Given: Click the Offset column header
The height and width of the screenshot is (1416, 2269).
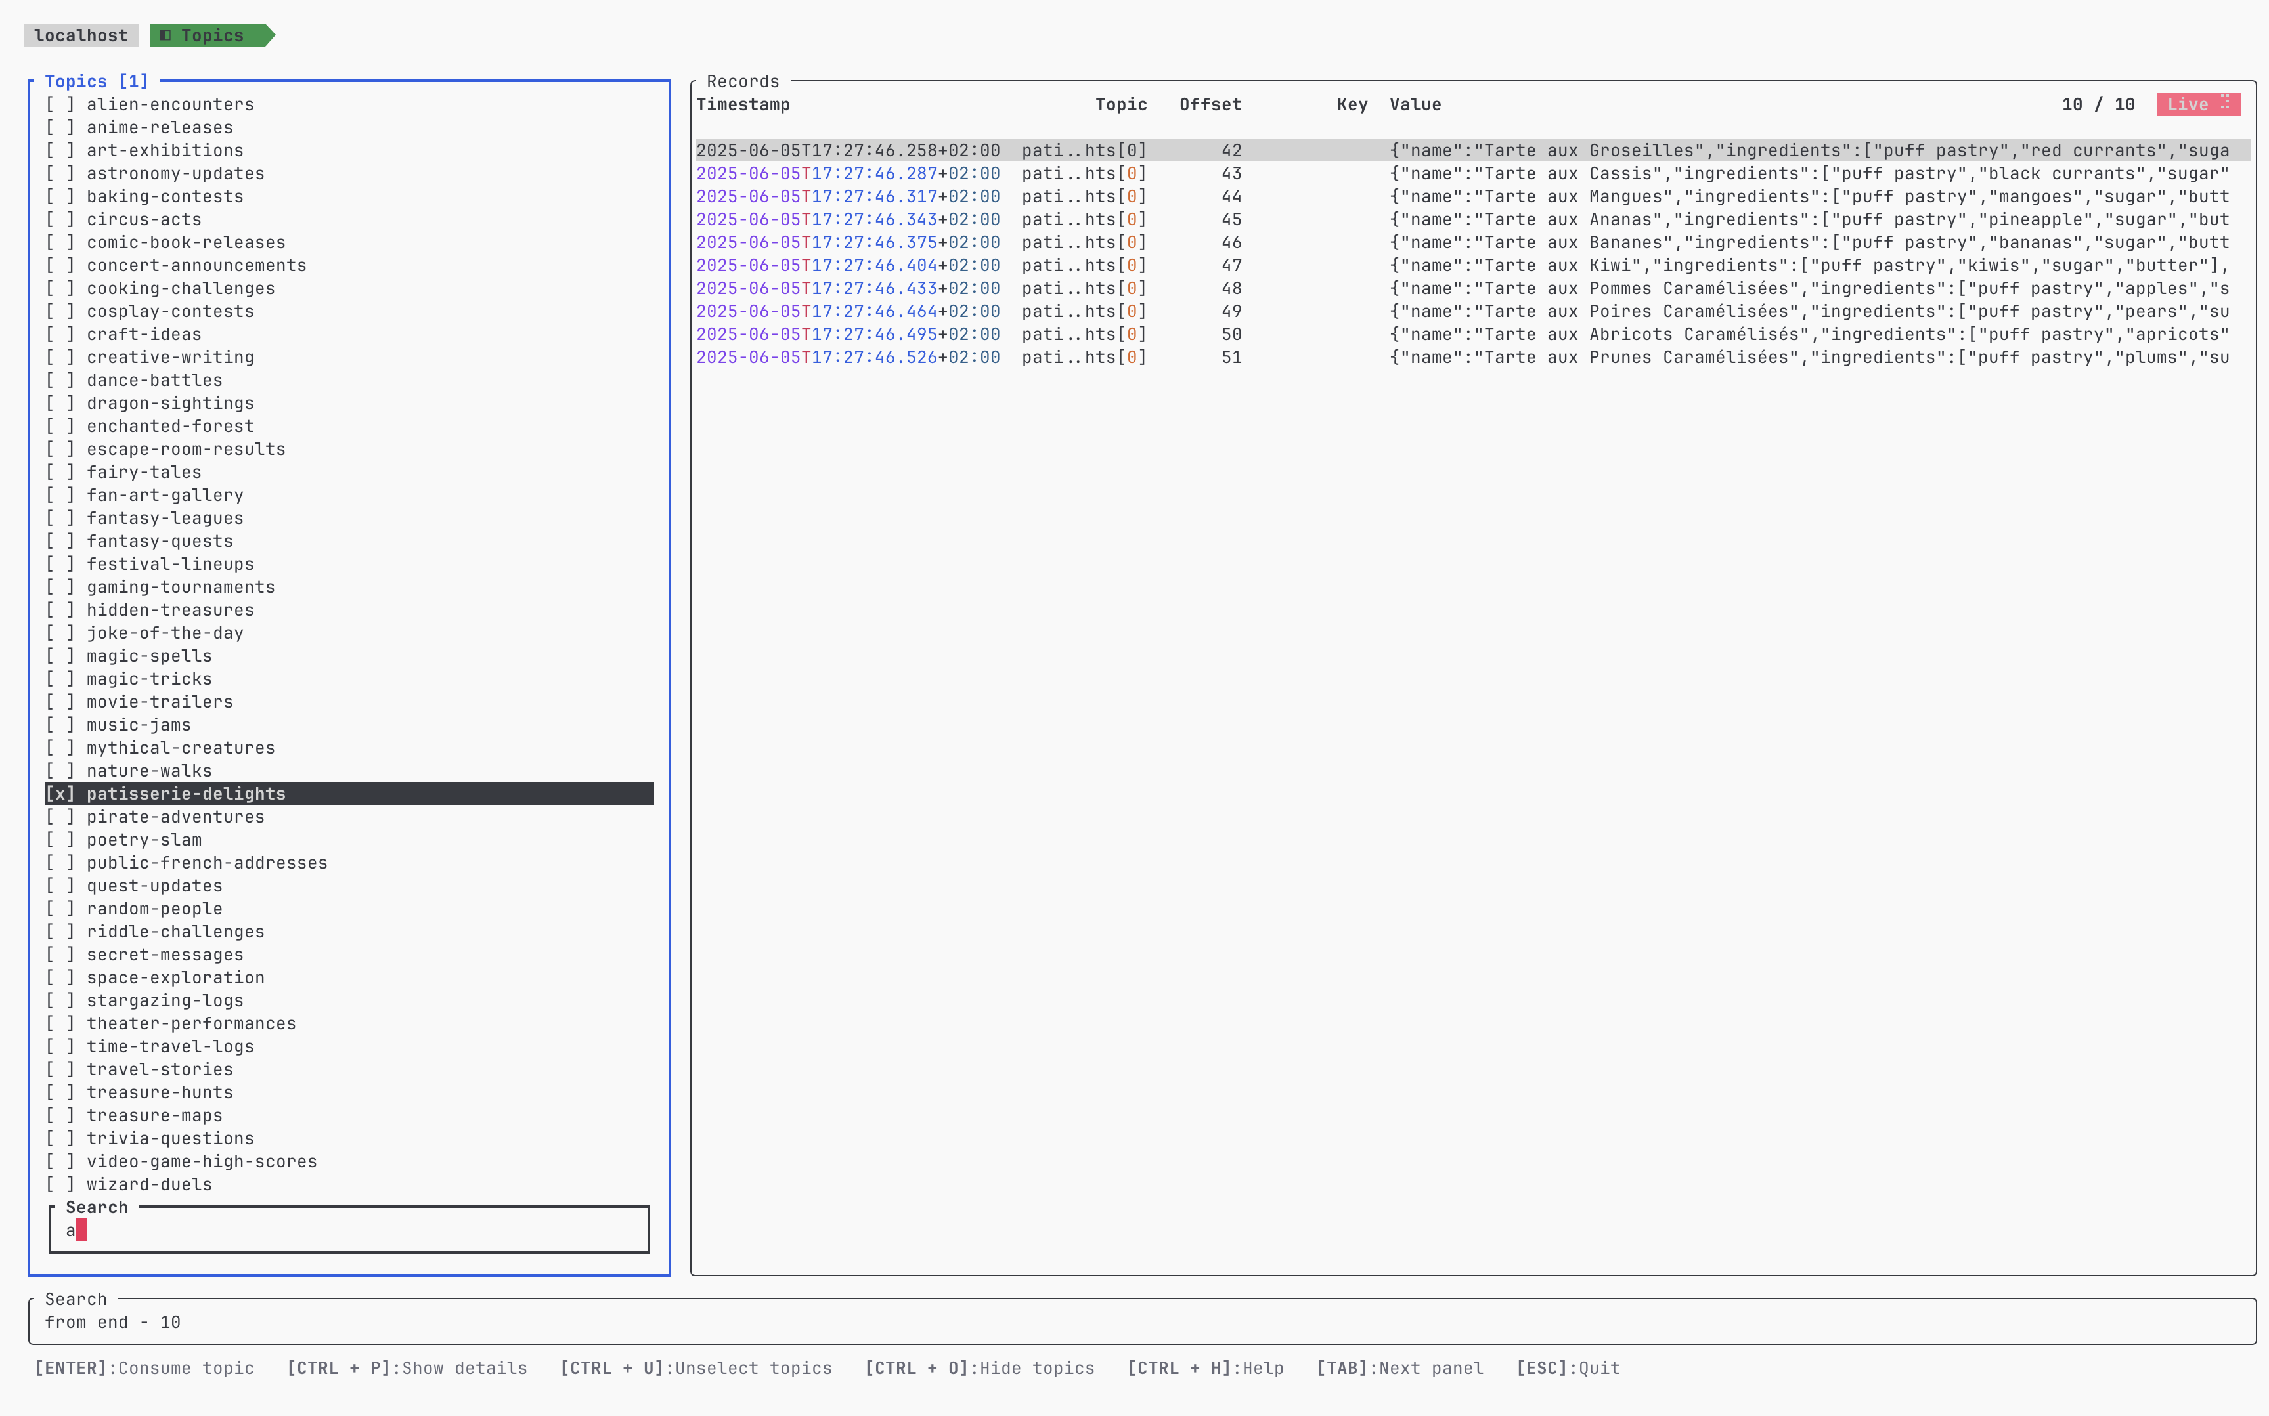Looking at the screenshot, I should point(1210,104).
